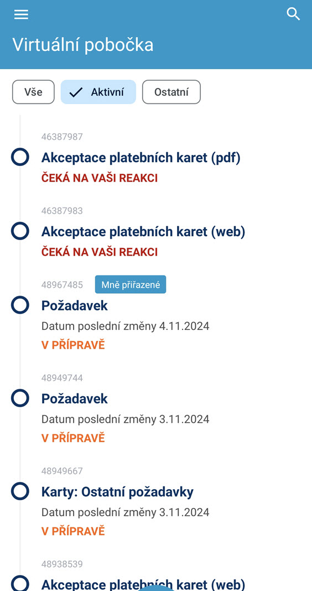Select the circle marker for Karty: Ostatní požadavky

(x=20, y=491)
